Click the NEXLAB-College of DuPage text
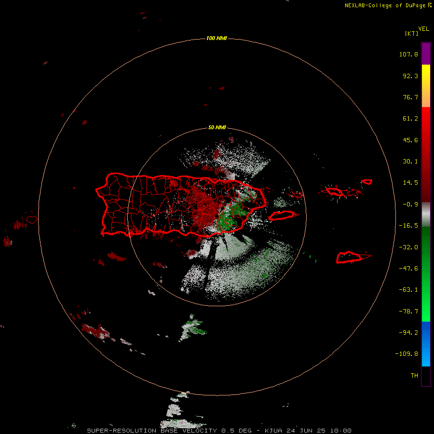 point(388,5)
